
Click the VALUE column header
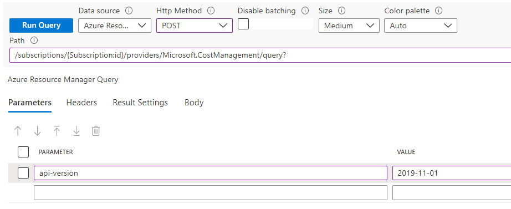coord(406,152)
